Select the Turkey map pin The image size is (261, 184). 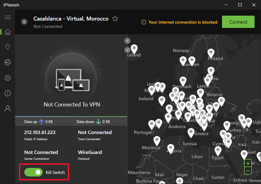[x=227, y=126]
